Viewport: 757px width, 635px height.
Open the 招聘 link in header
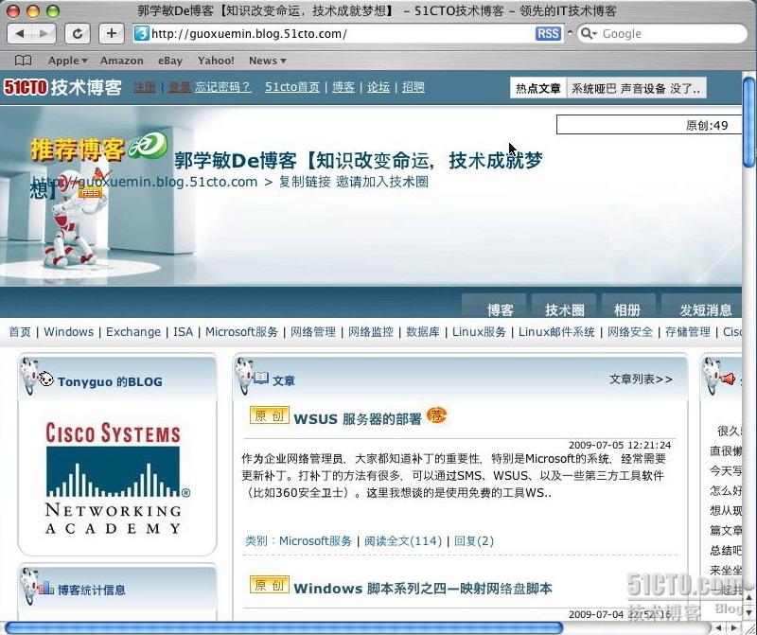click(x=414, y=87)
